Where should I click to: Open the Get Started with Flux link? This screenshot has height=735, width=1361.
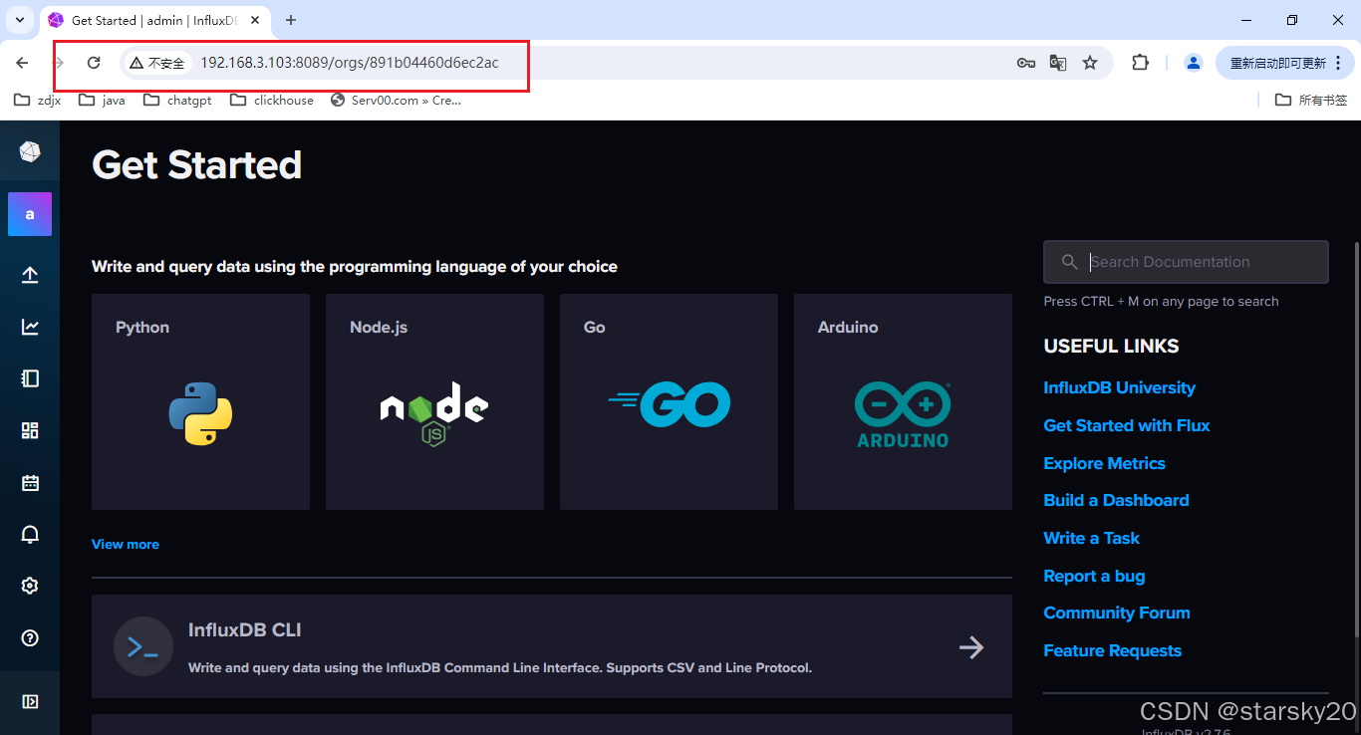[x=1126, y=425]
